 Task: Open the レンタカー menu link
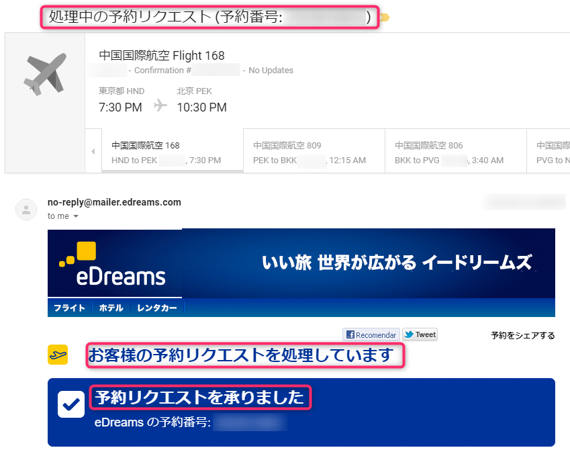156,308
